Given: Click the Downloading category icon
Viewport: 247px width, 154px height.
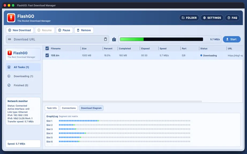Looking at the screenshot, I should tap(9, 76).
